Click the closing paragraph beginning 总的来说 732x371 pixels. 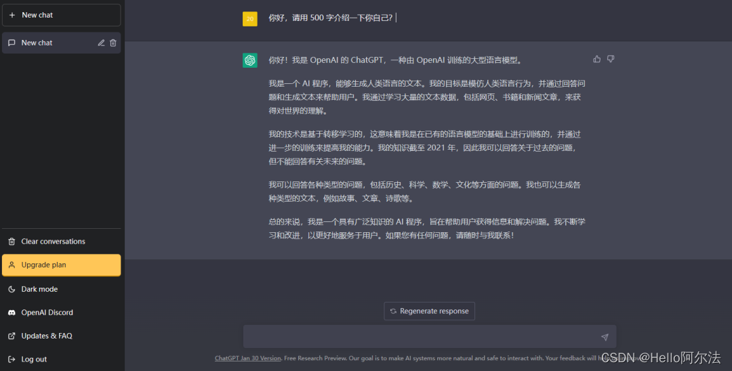point(427,228)
